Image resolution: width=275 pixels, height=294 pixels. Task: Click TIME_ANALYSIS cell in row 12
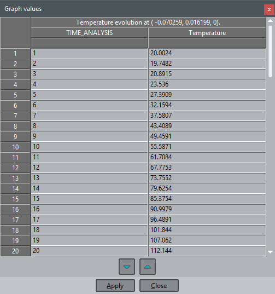tap(90, 168)
